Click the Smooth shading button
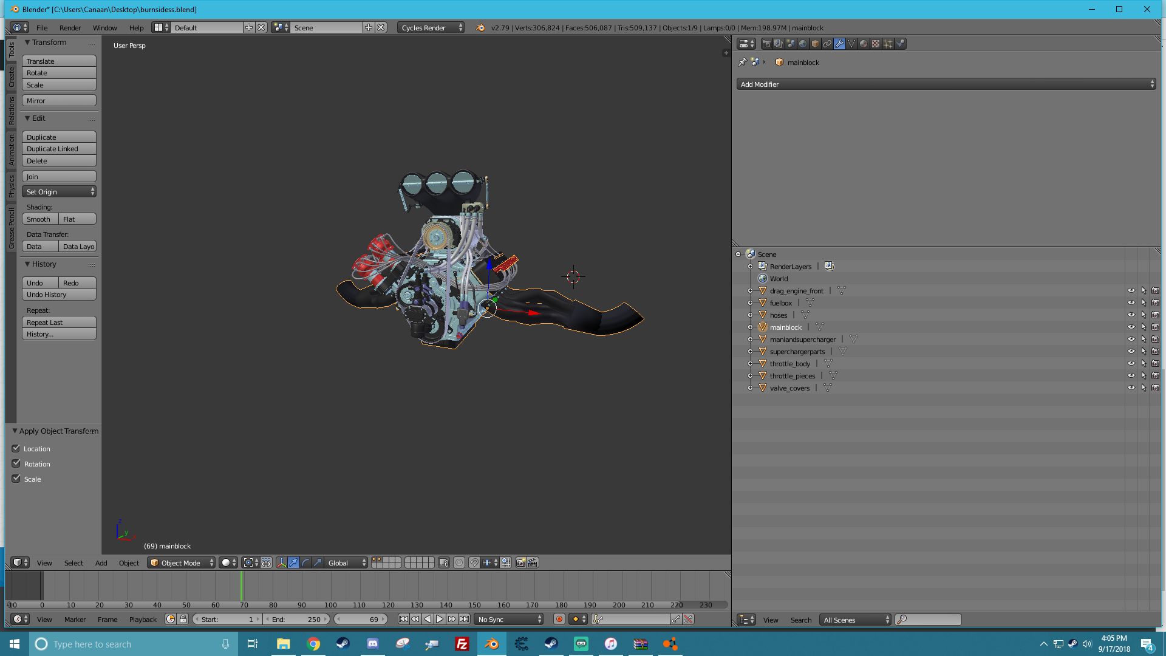The height and width of the screenshot is (656, 1166). (x=40, y=219)
